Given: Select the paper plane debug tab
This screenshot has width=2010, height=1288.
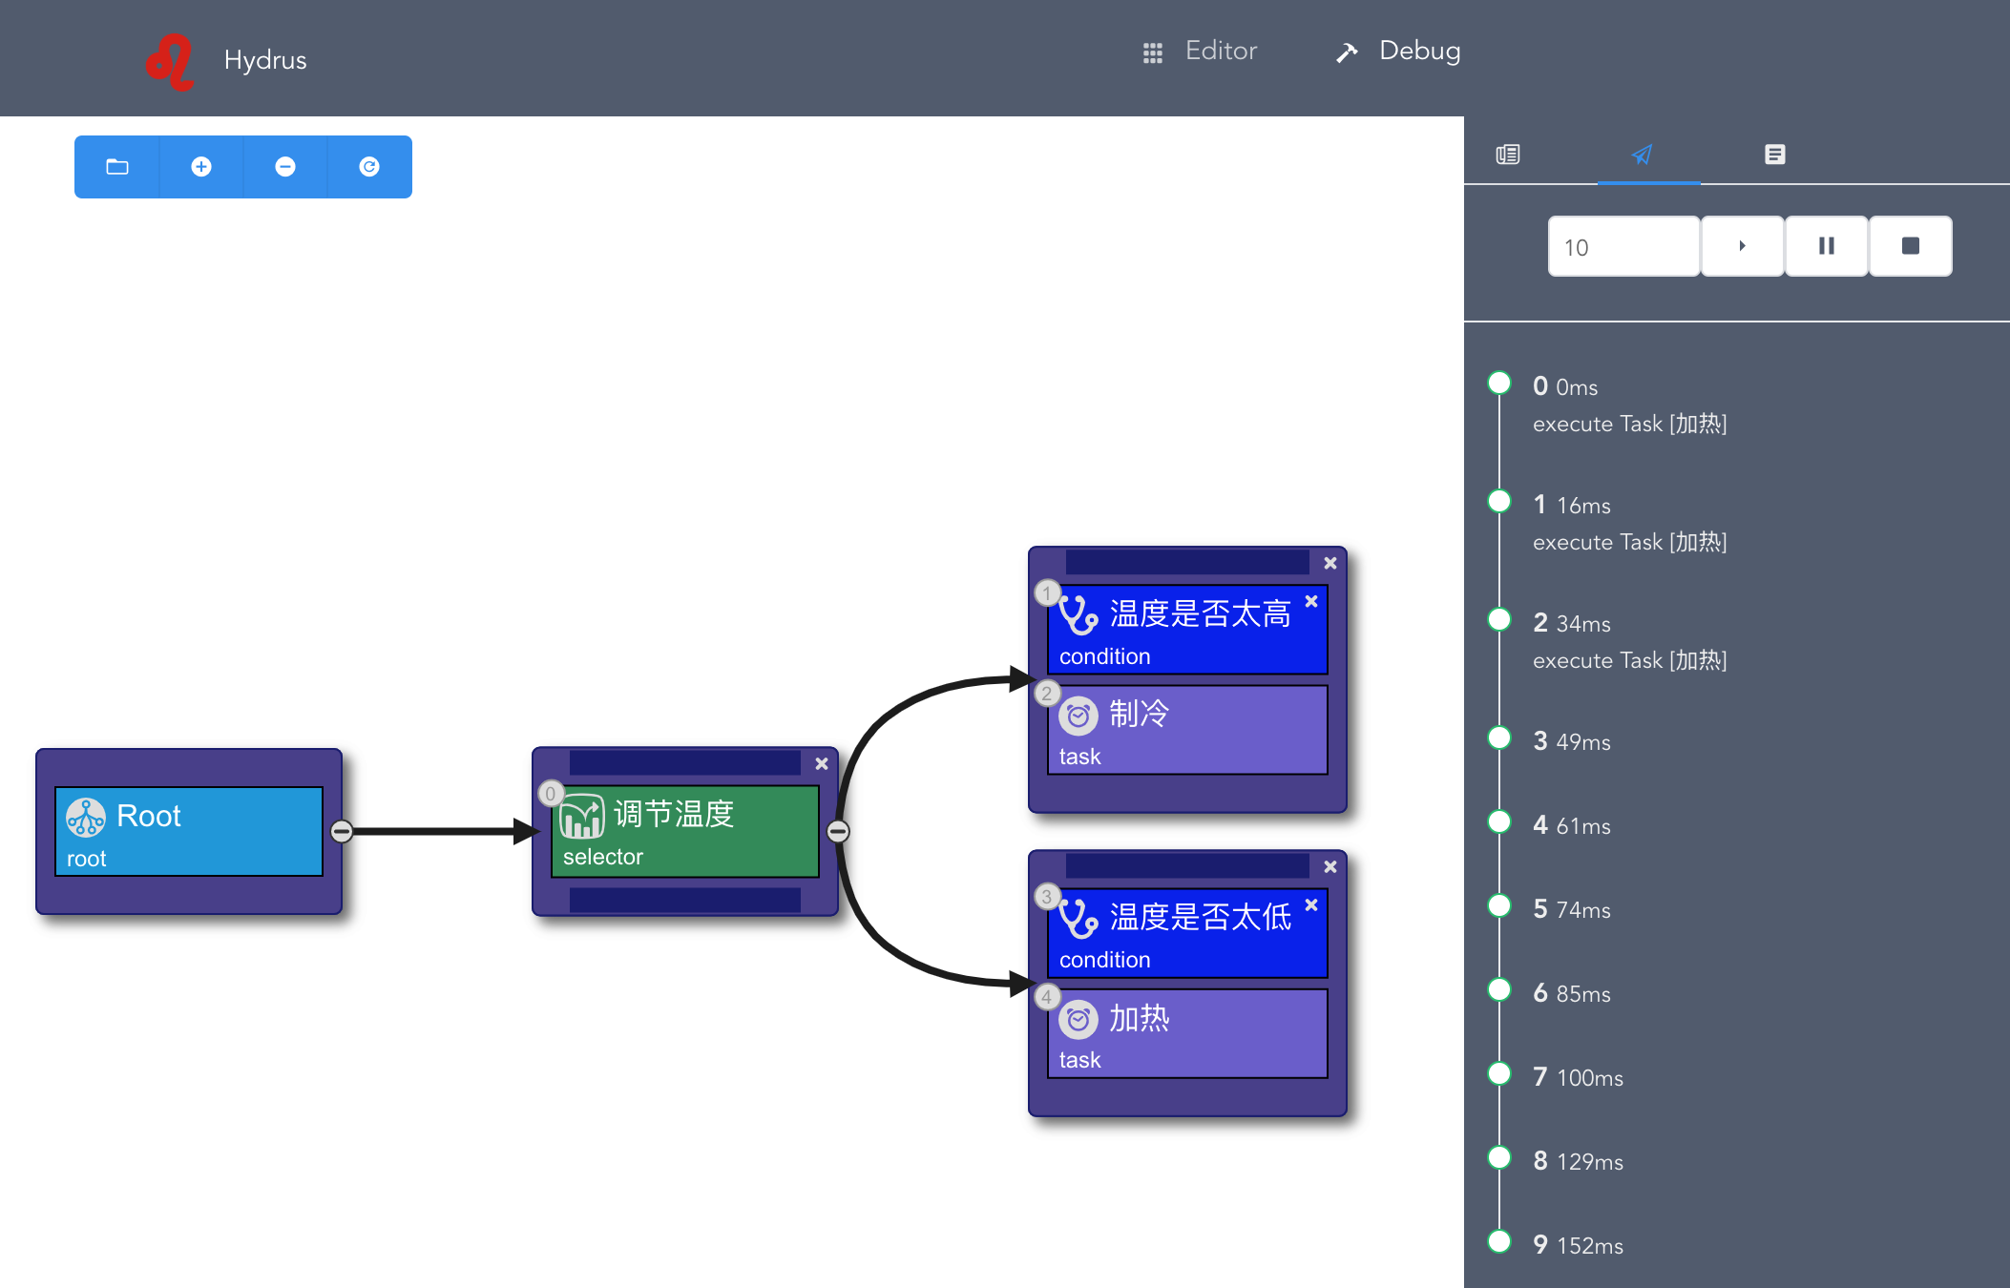Looking at the screenshot, I should pyautogui.click(x=1642, y=155).
